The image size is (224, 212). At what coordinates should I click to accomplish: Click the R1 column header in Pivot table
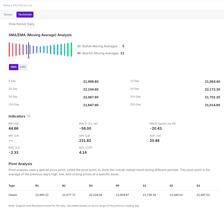pos(37,186)
